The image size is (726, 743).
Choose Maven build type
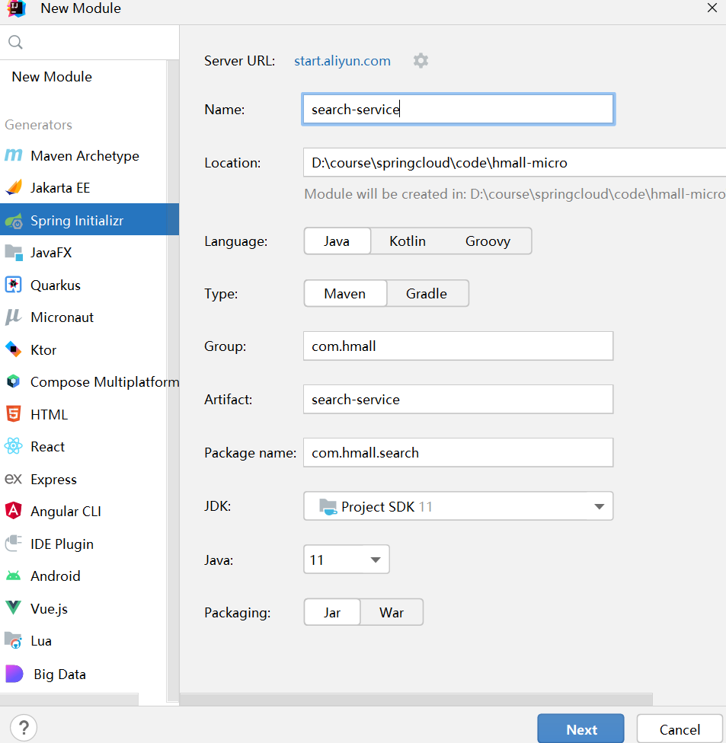345,294
